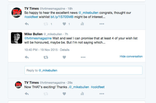Retweet the first TV Times tweet

pyautogui.click(x=46, y=24)
